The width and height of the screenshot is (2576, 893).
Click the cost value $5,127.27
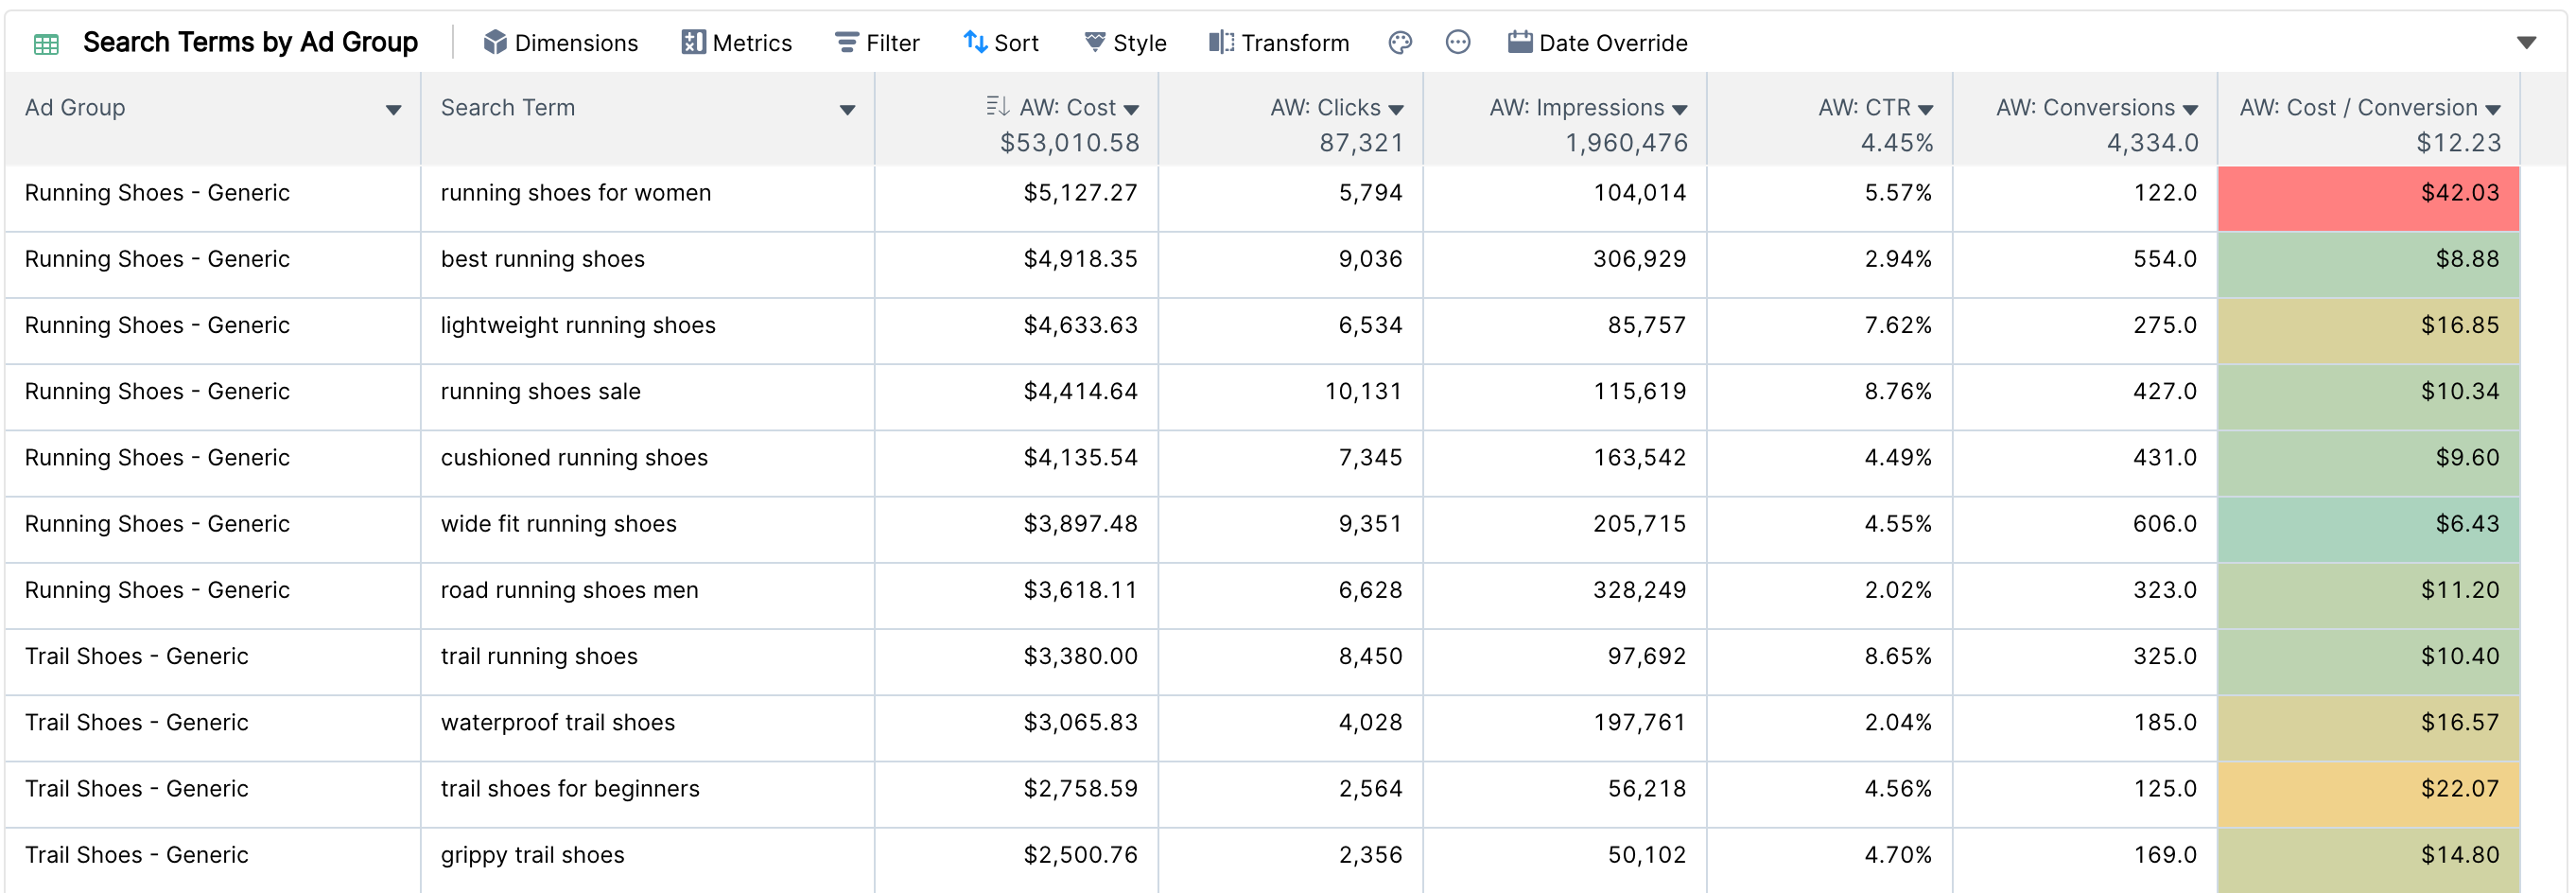click(1081, 193)
